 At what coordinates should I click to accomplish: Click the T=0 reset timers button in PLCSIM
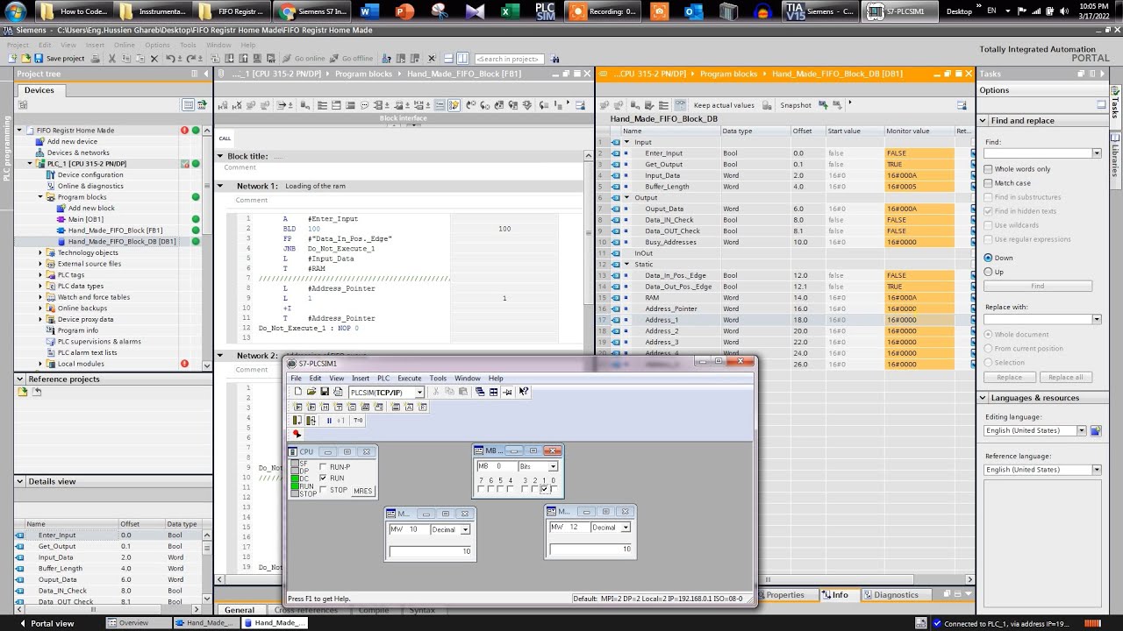(x=358, y=421)
